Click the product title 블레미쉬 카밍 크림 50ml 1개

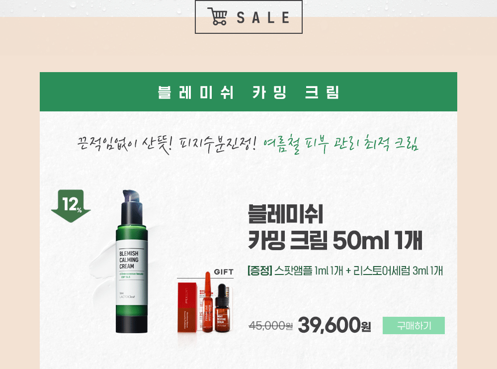pyautogui.click(x=334, y=227)
